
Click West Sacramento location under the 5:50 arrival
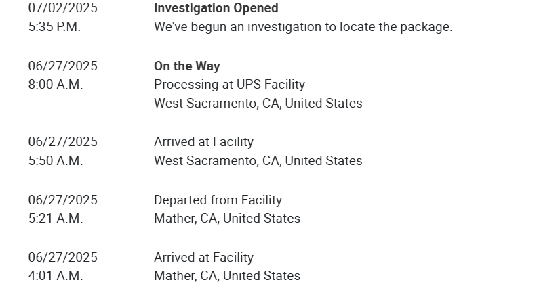[258, 161]
